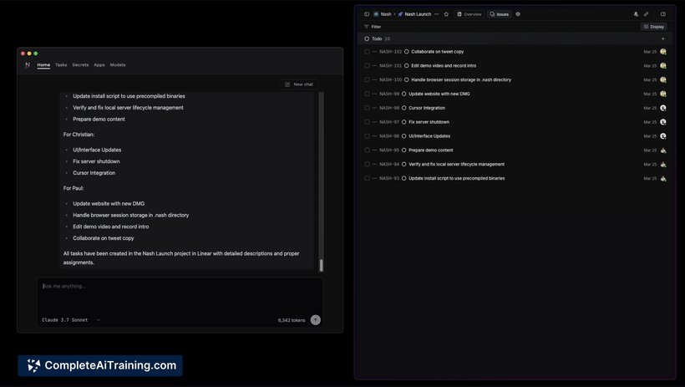685x387 pixels.
Task: Click priority dashes icon on NASH-94
Action: [374, 164]
